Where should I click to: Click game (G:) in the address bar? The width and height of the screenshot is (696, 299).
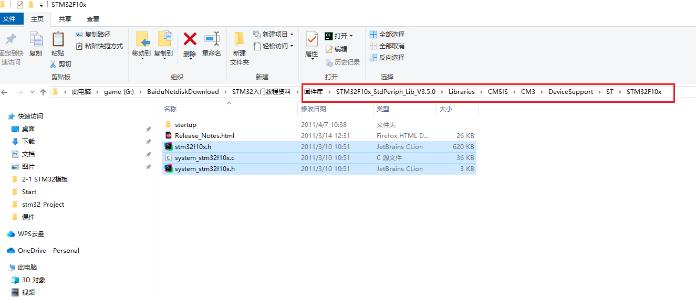click(x=119, y=92)
